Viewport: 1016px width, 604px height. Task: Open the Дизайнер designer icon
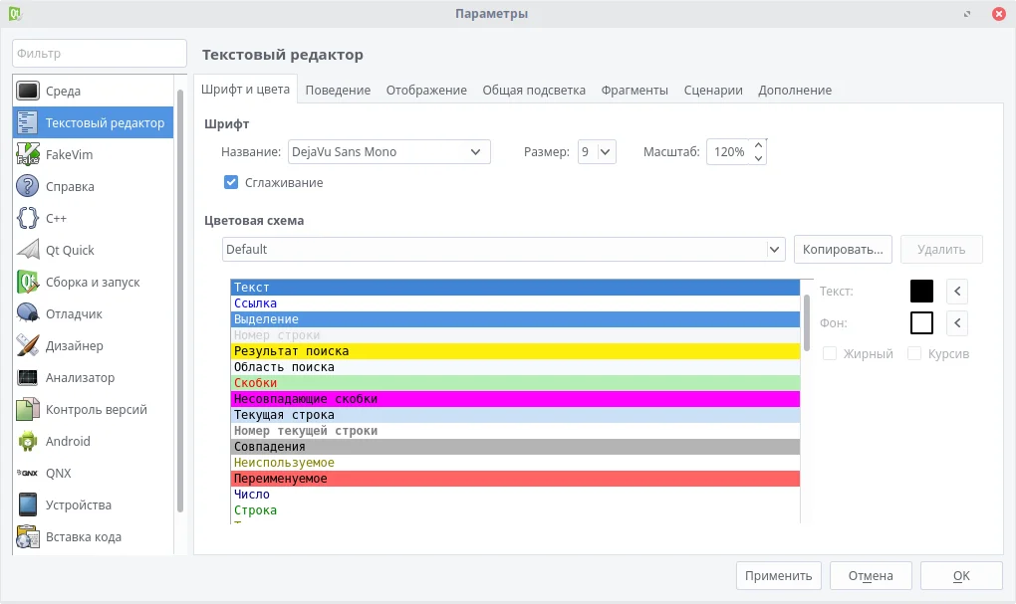click(x=28, y=345)
